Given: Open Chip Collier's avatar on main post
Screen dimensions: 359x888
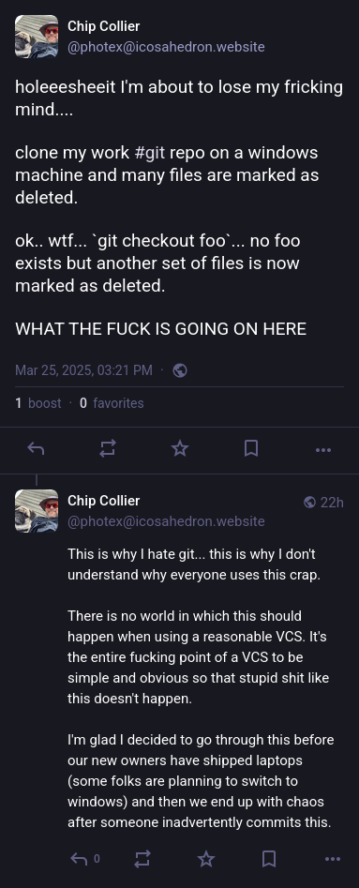Looking at the screenshot, I should pyautogui.click(x=37, y=37).
